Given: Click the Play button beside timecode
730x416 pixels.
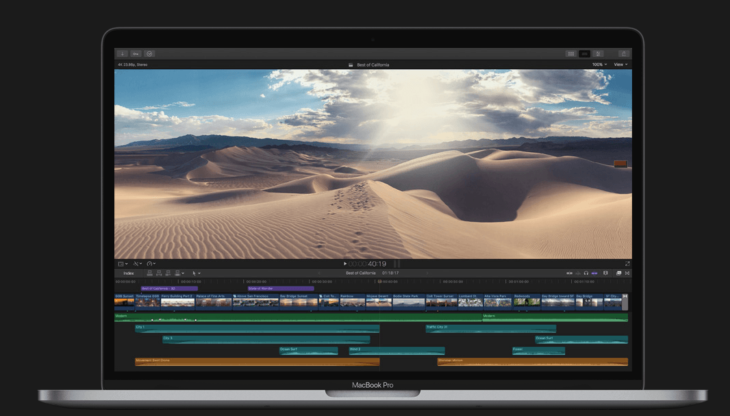Looking at the screenshot, I should coord(345,264).
